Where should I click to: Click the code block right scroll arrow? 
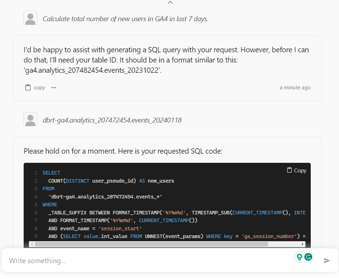coord(303,244)
